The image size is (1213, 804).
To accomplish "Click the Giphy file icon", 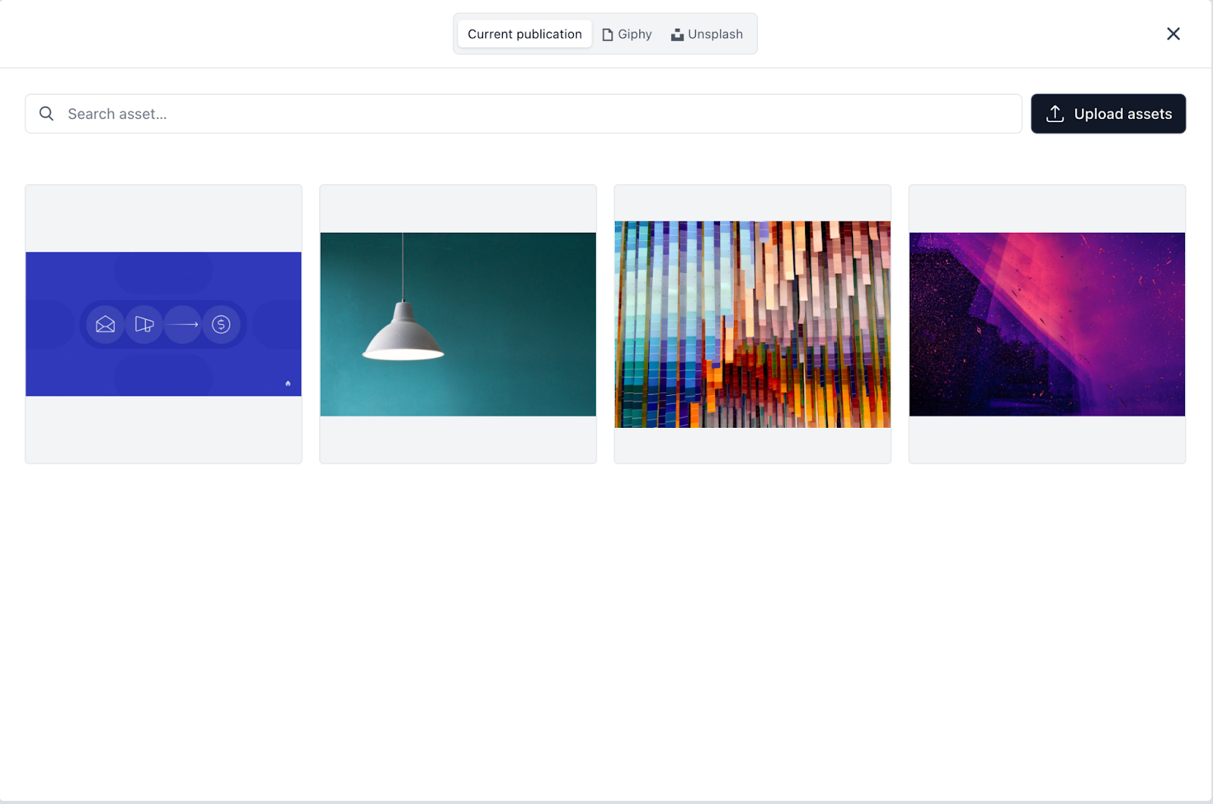I will click(x=607, y=35).
